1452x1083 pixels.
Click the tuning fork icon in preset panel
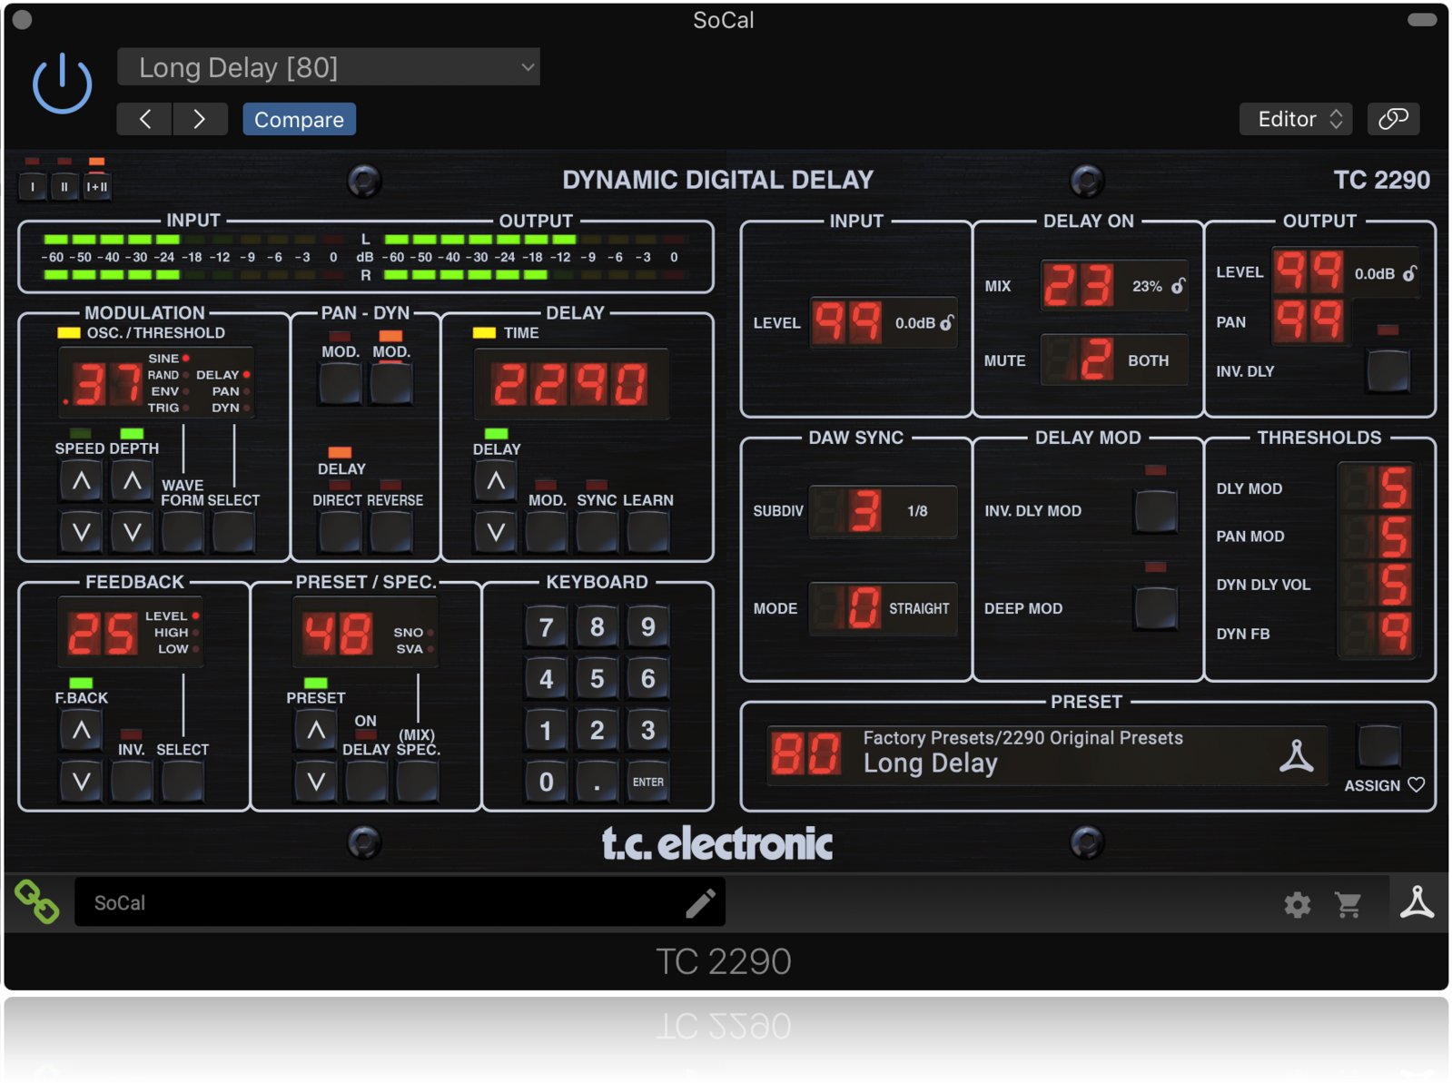click(1296, 755)
